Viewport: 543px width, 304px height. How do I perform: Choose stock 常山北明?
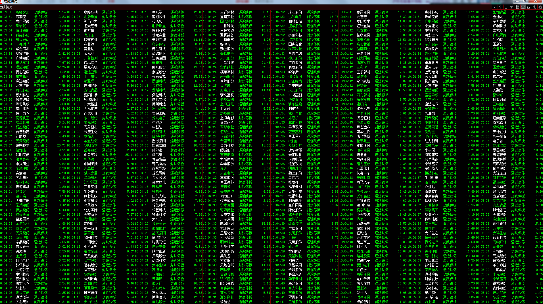point(22,109)
